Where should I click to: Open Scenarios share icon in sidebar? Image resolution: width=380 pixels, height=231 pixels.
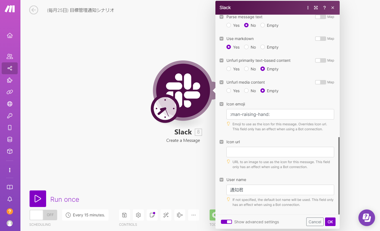10,68
